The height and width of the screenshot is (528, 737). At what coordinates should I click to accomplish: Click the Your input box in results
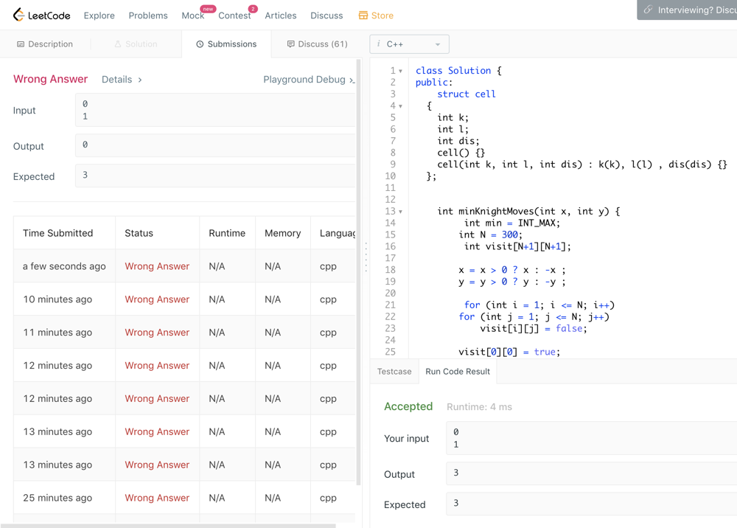click(x=591, y=438)
